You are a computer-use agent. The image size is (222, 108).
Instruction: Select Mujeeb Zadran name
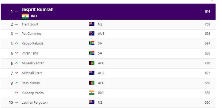tap(33, 63)
